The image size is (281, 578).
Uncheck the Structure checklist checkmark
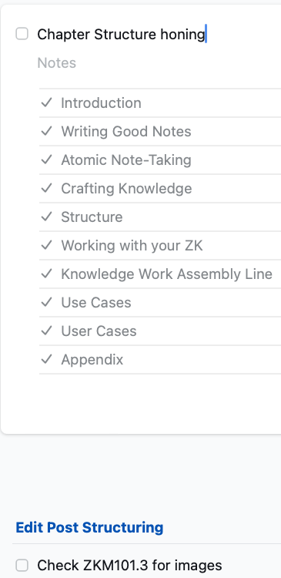pyautogui.click(x=47, y=217)
